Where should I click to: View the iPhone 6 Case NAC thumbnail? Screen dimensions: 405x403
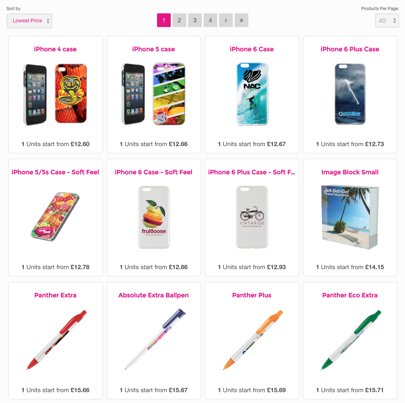[252, 94]
